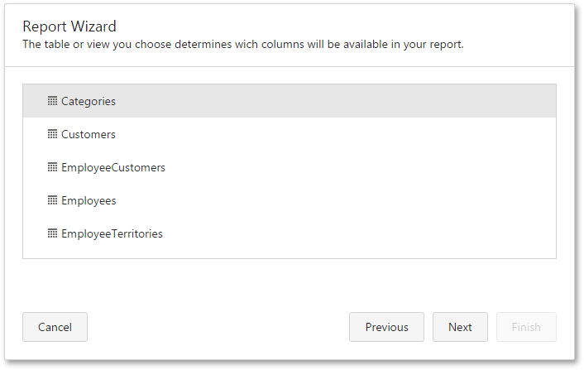584x370 pixels.
Task: Click the wizard description sentence
Action: click(x=243, y=45)
